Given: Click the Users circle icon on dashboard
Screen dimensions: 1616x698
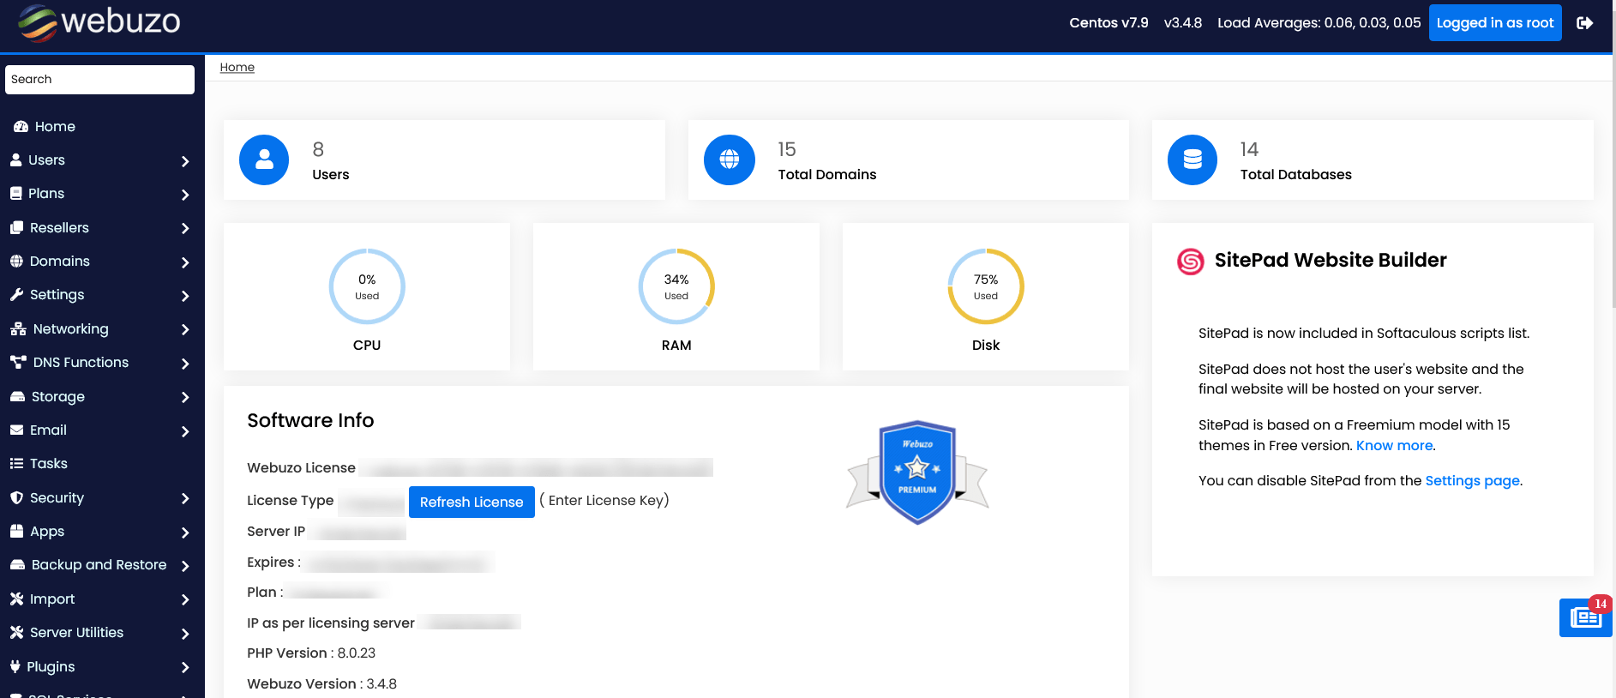Looking at the screenshot, I should coord(264,160).
